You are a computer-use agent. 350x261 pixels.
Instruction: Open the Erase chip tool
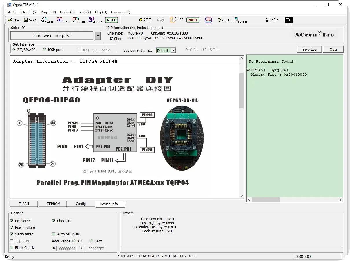tap(177, 20)
